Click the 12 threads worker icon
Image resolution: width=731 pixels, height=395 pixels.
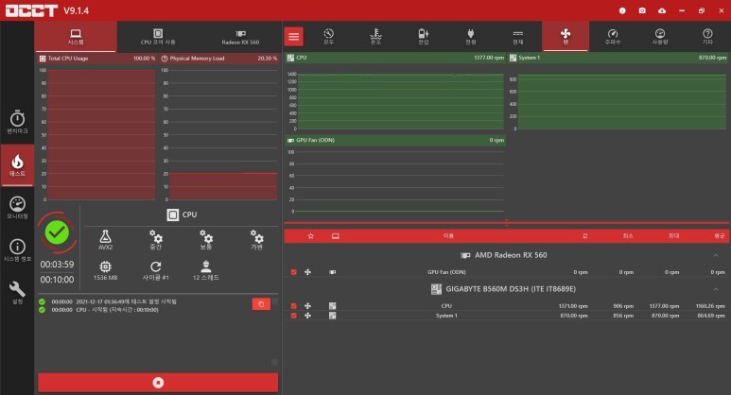click(x=205, y=270)
